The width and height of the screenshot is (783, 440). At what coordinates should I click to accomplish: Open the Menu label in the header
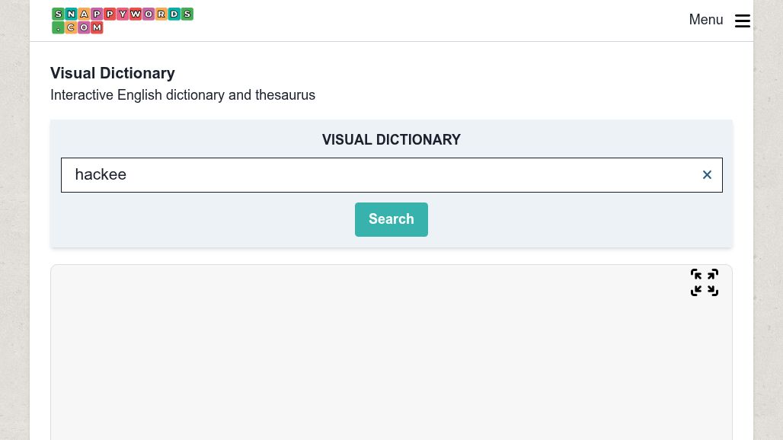tap(705, 20)
